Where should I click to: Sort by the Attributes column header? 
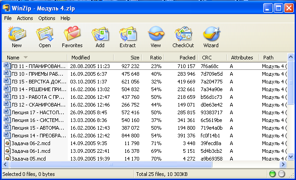tap(243, 58)
